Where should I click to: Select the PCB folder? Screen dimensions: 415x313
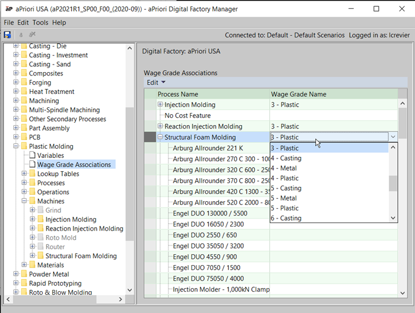coord(35,137)
